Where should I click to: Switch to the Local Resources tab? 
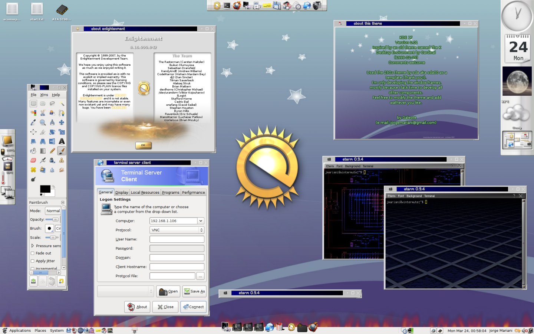click(145, 193)
